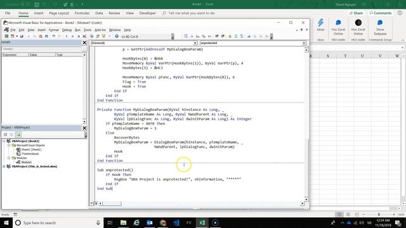
Task: Click the Share button in Excel
Action: (x=356, y=13)
